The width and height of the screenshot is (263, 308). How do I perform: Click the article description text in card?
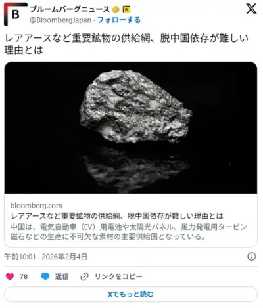pos(129,232)
